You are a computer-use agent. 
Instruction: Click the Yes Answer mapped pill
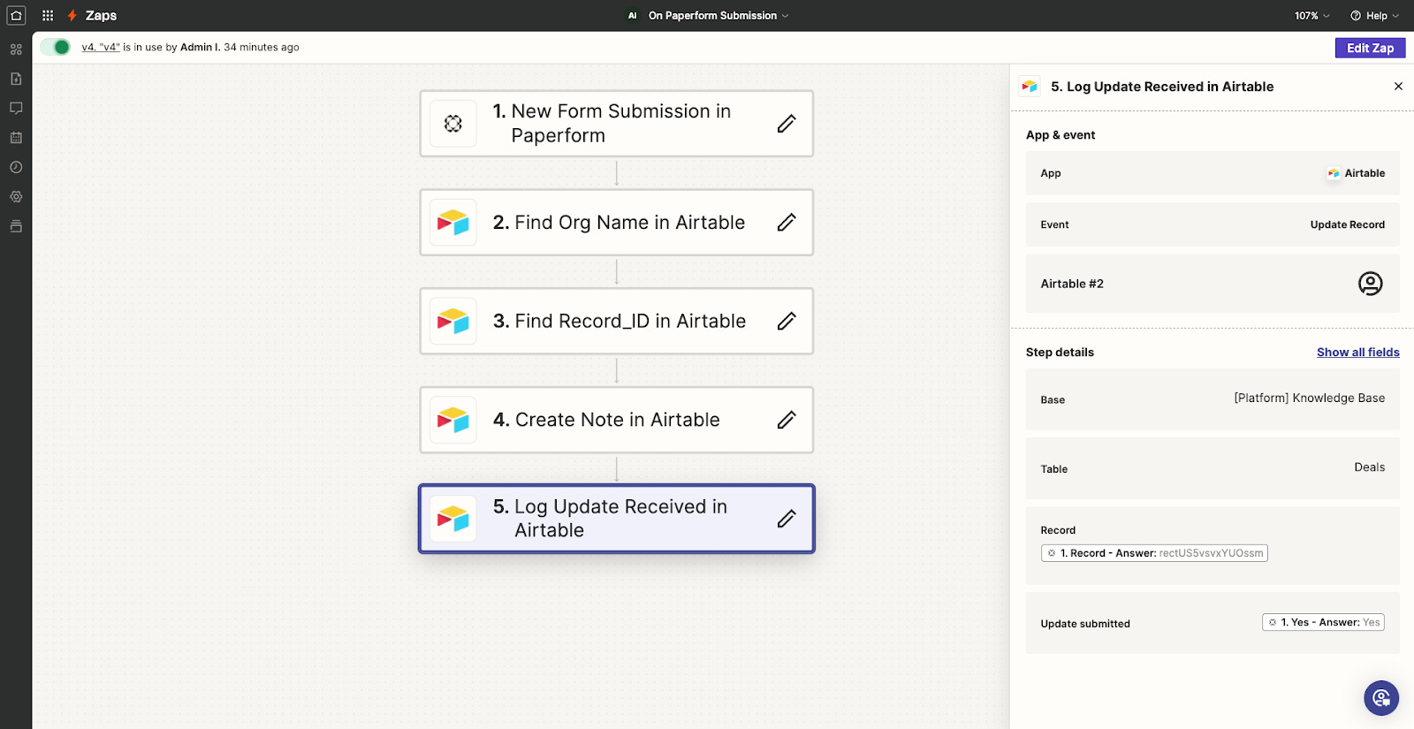tap(1323, 622)
